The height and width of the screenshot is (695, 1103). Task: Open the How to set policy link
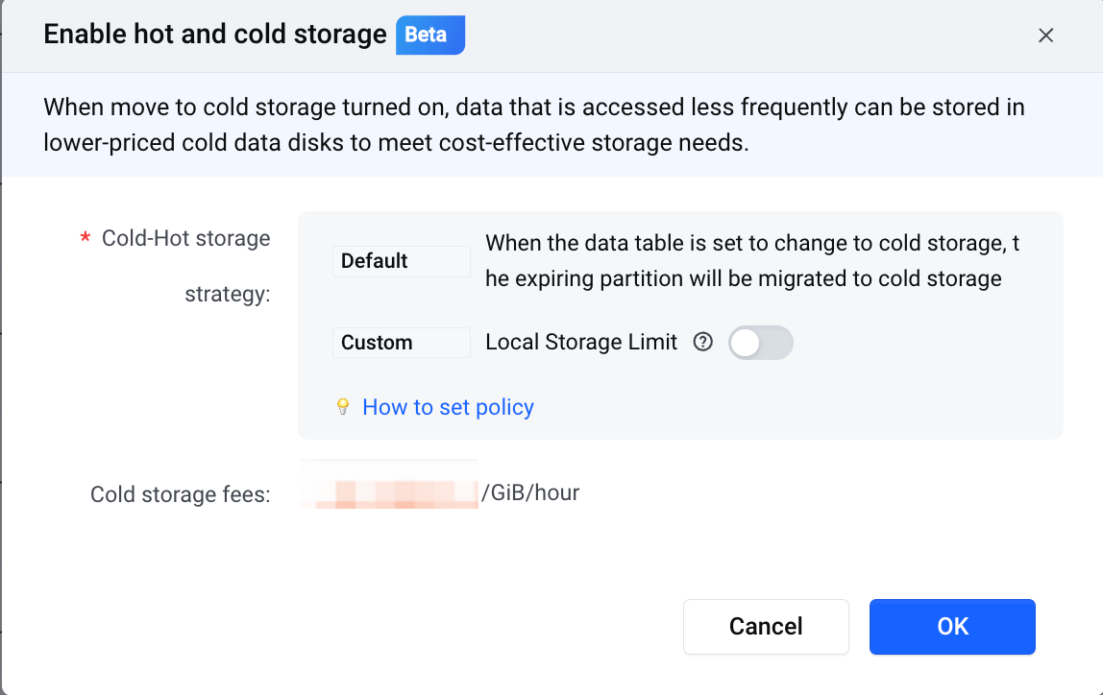448,407
